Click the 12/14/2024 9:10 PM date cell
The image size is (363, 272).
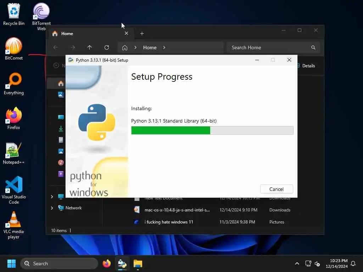[239, 210]
